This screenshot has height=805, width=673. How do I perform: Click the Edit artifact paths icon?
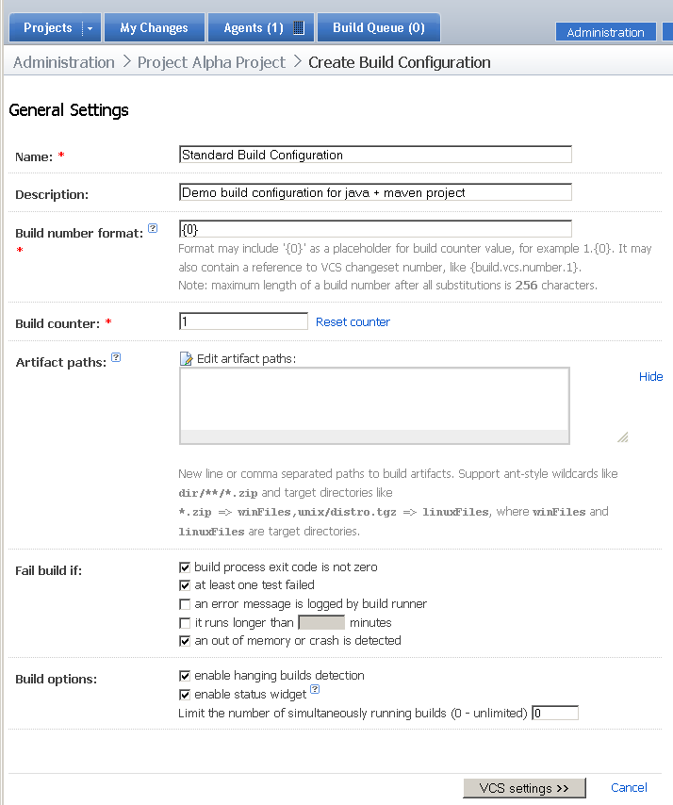pos(186,358)
